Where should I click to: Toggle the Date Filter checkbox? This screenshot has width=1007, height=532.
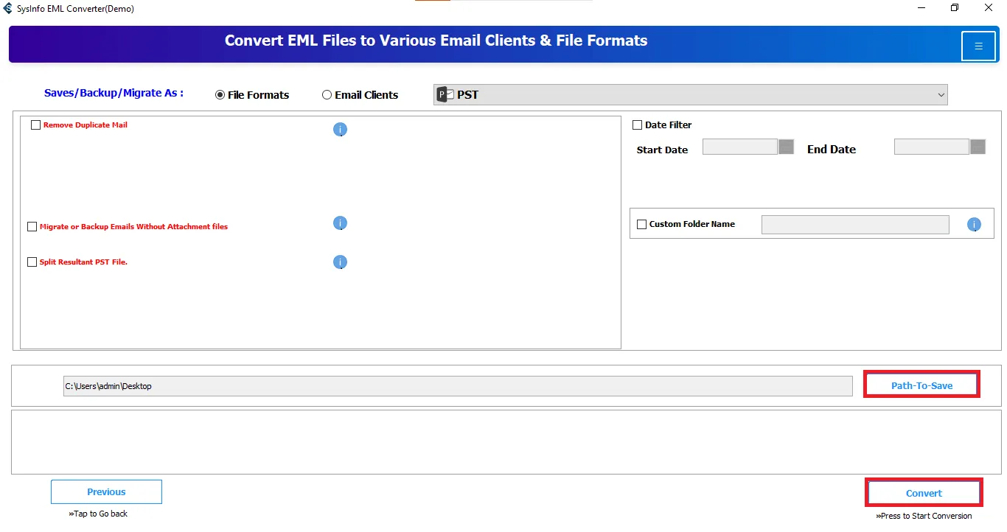(638, 125)
